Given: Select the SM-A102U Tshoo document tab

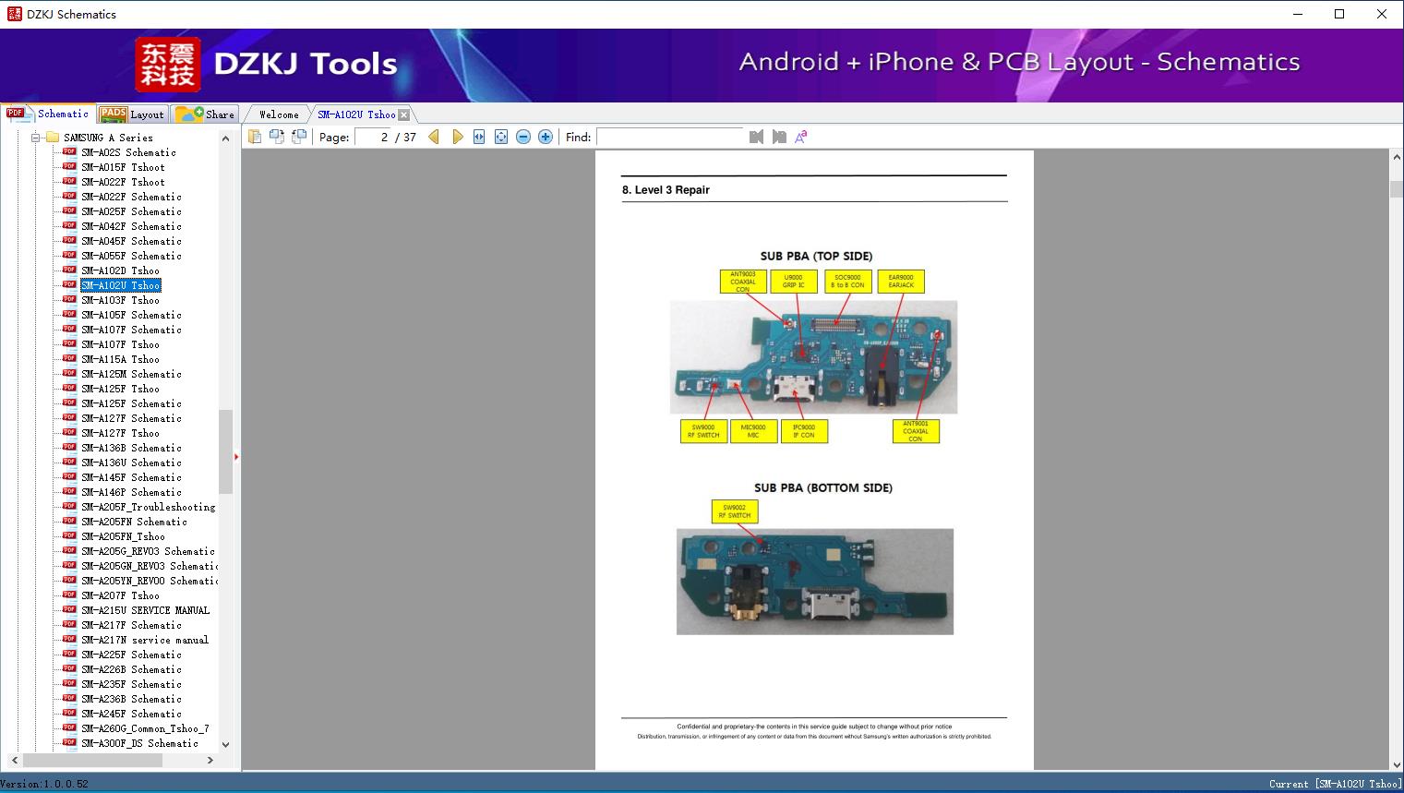Looking at the screenshot, I should [356, 114].
